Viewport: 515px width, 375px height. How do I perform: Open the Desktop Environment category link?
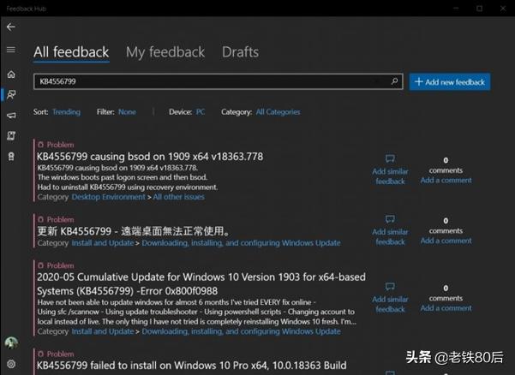click(108, 197)
